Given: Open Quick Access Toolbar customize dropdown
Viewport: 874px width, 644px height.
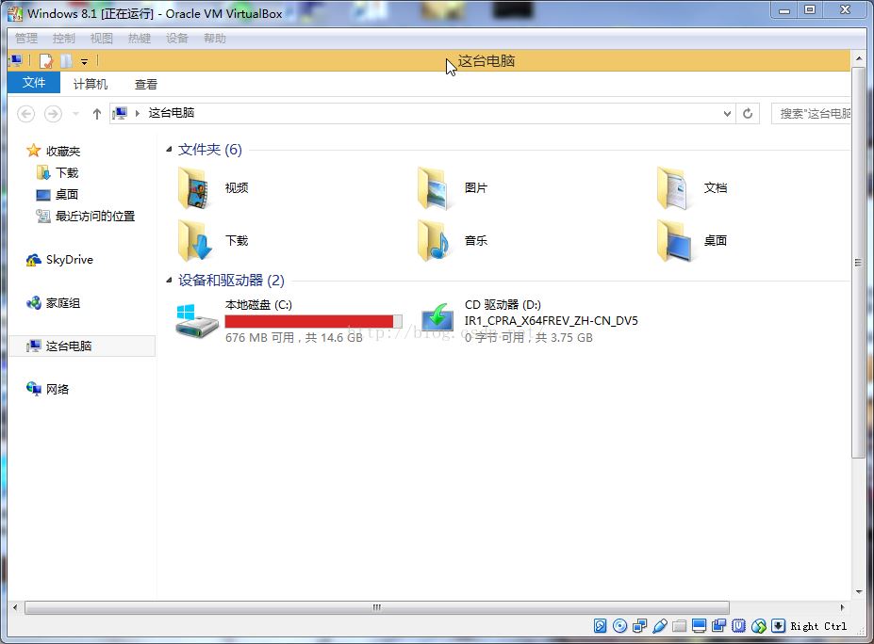Looking at the screenshot, I should (84, 61).
